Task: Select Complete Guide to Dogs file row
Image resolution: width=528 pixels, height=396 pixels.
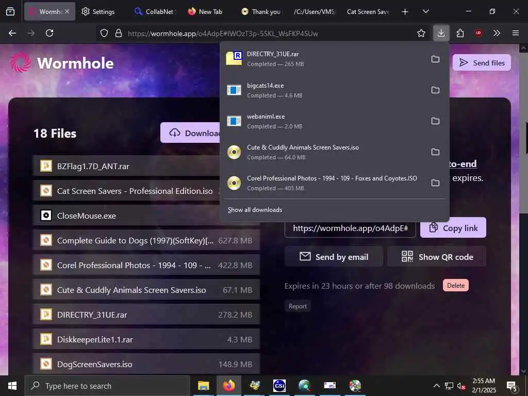Action: tap(146, 240)
